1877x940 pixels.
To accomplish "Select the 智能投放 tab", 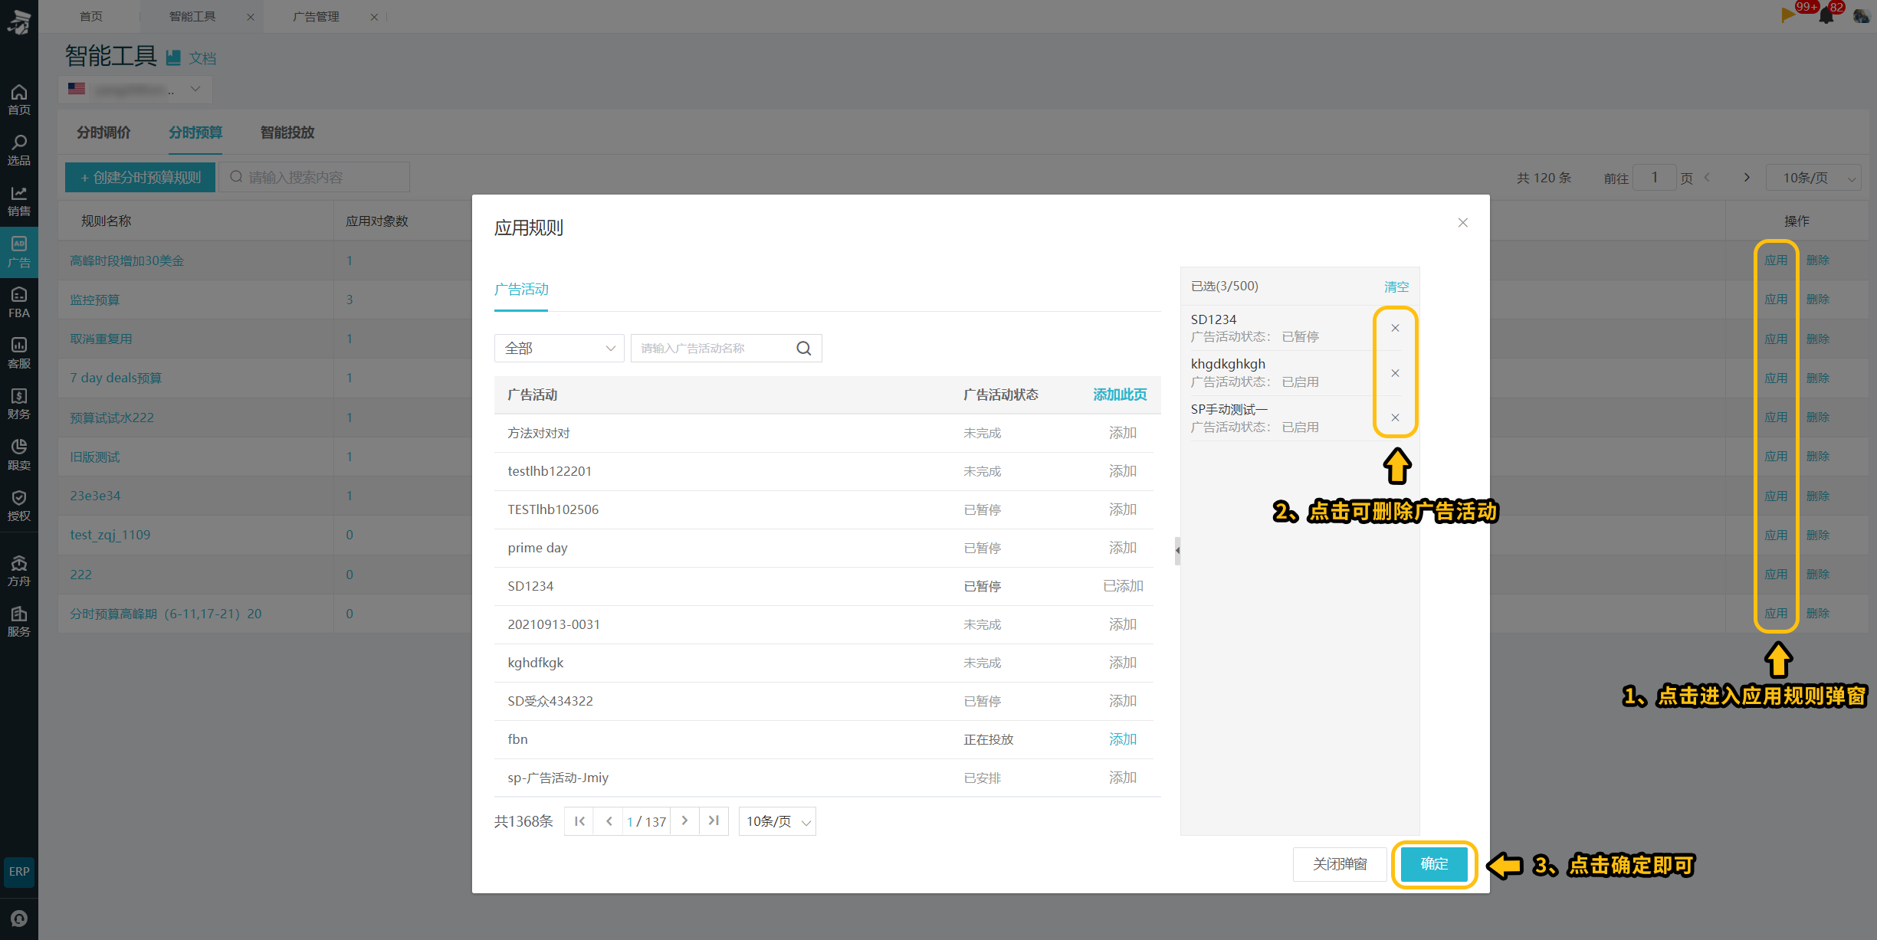I will [287, 133].
